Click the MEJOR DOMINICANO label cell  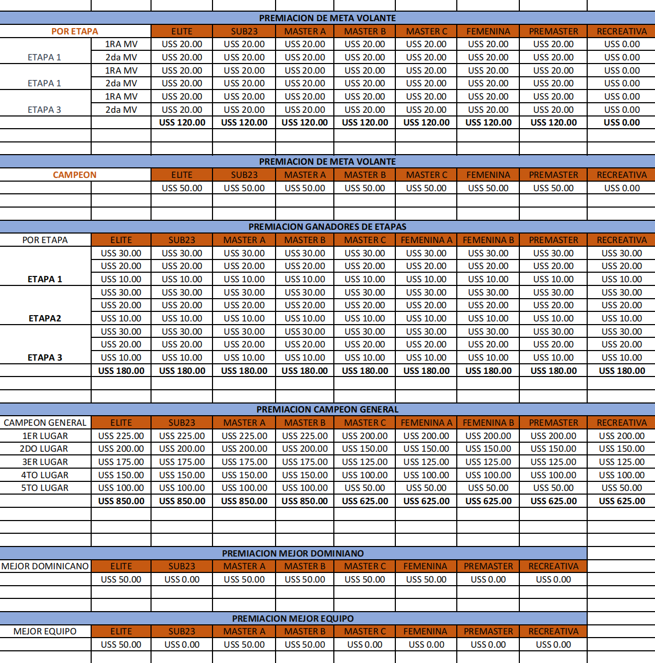pos(45,566)
